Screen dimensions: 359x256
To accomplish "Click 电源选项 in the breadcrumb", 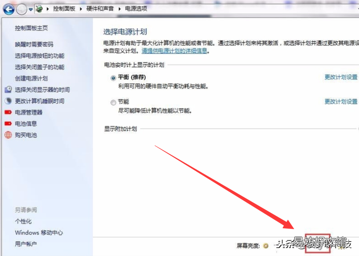I will [x=136, y=9].
